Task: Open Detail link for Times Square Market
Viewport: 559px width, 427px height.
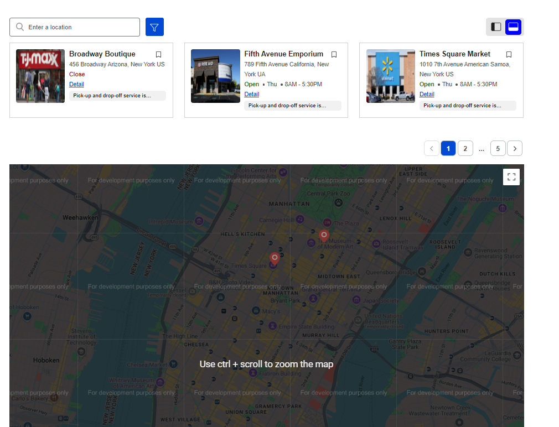Action: pyautogui.click(x=427, y=94)
